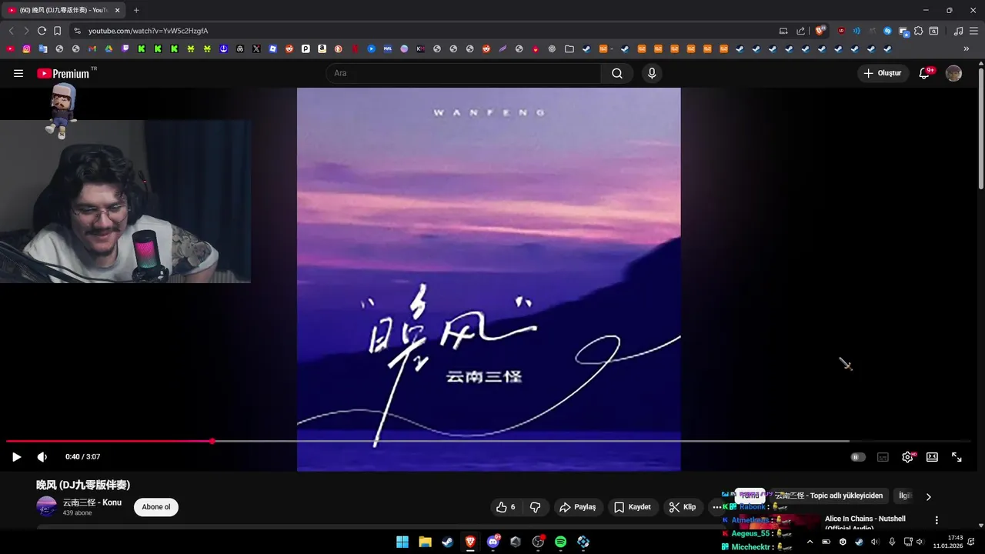Open Brave Shields lion icon

click(820, 31)
